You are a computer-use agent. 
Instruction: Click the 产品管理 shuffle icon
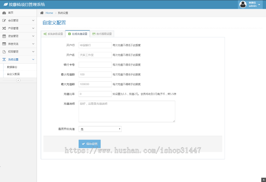tap(4, 28)
